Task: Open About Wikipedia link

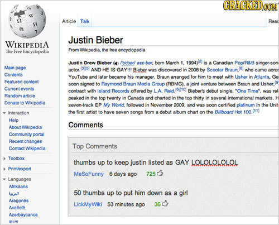Action: tap(25, 127)
